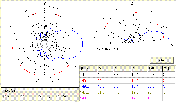Select the 146.0 frequency cell
The width and height of the screenshot is (176, 102).
88,86
